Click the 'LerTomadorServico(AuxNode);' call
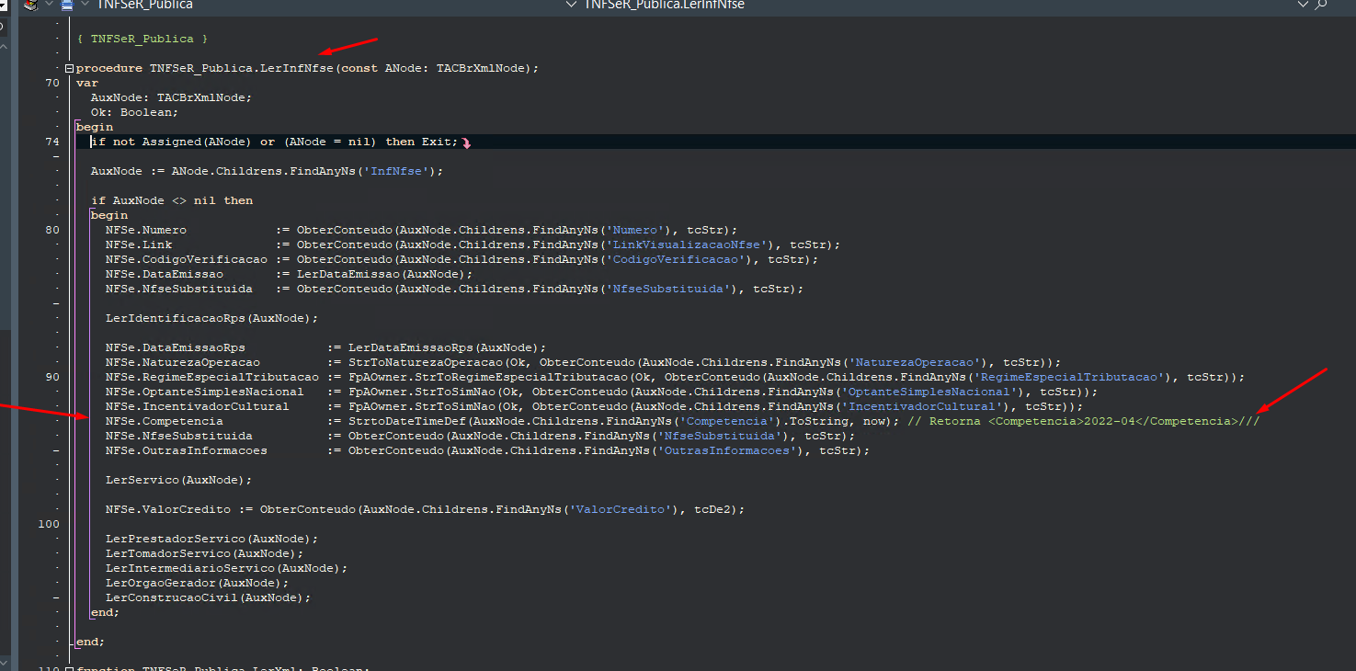 (x=204, y=553)
